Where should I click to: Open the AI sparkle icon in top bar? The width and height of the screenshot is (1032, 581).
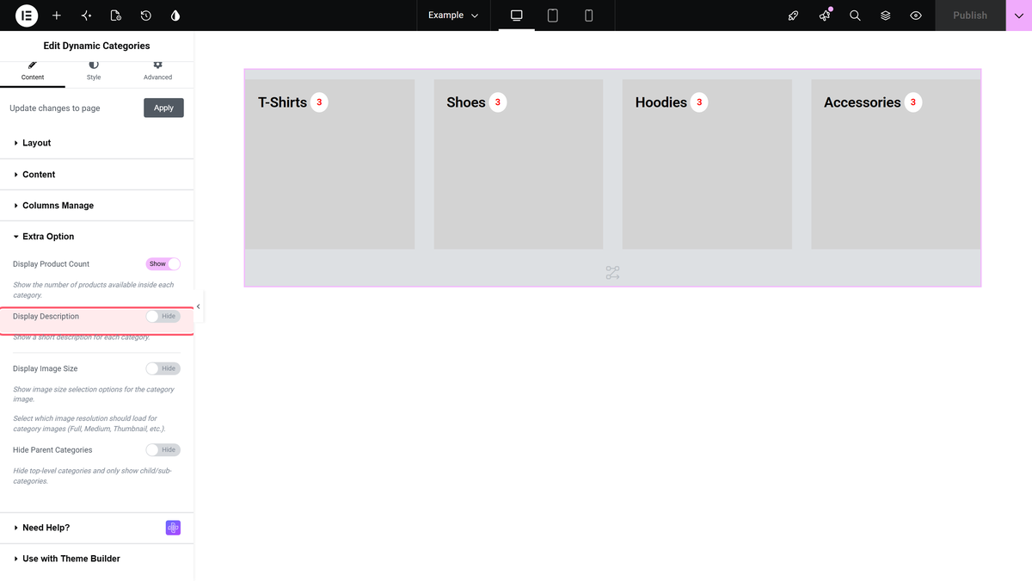coord(86,15)
